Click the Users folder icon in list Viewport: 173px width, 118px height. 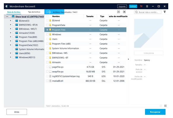(50, 39)
